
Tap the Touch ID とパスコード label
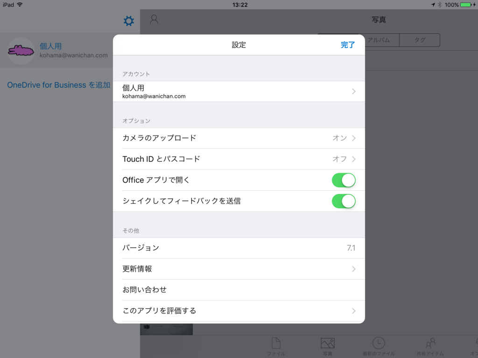161,159
